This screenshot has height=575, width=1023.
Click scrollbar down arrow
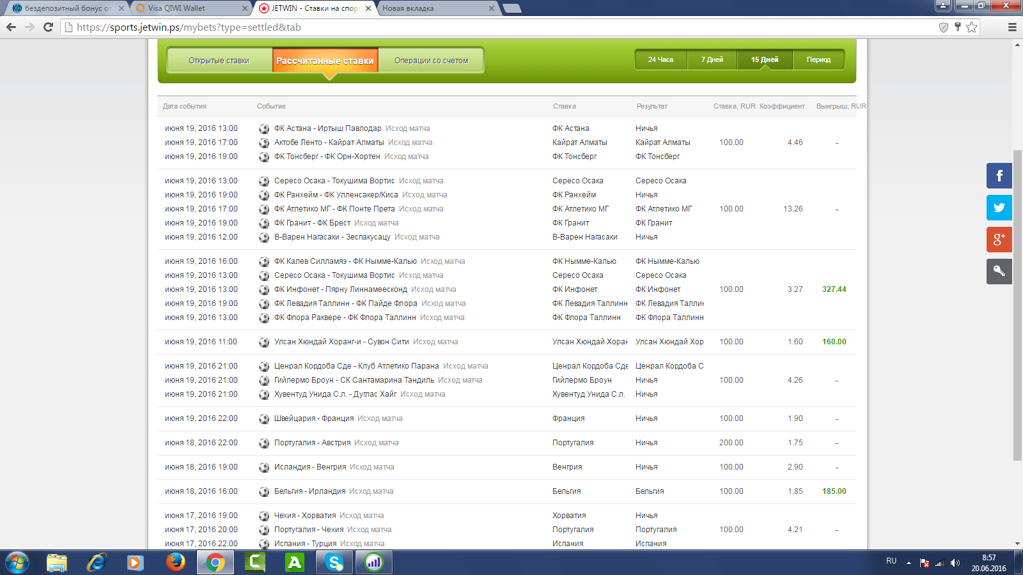(x=1017, y=544)
